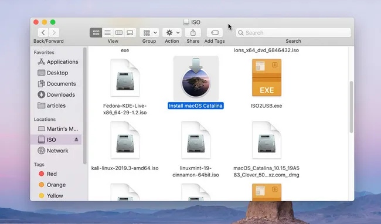
Task: Switch to icon view
Action: (96, 33)
